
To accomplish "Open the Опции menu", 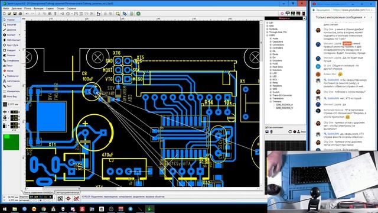I will click(60, 8).
